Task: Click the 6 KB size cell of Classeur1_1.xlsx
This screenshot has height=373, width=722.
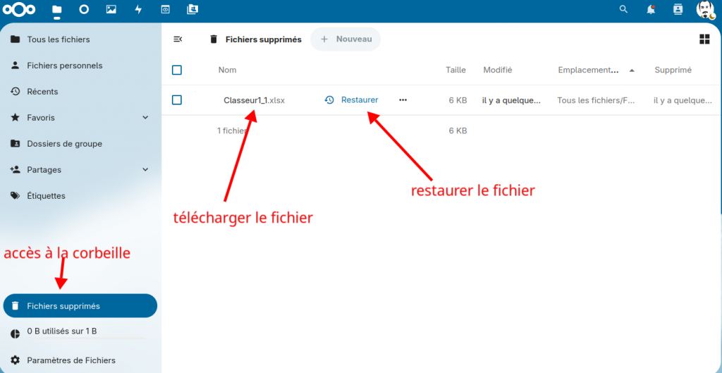Action: 458,100
